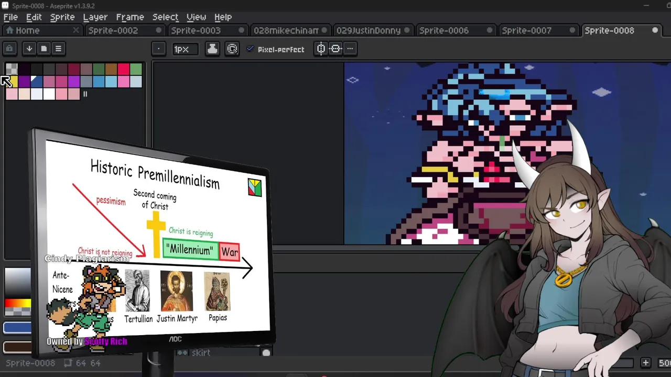Enable vertical symmetry mode icon

pos(335,49)
